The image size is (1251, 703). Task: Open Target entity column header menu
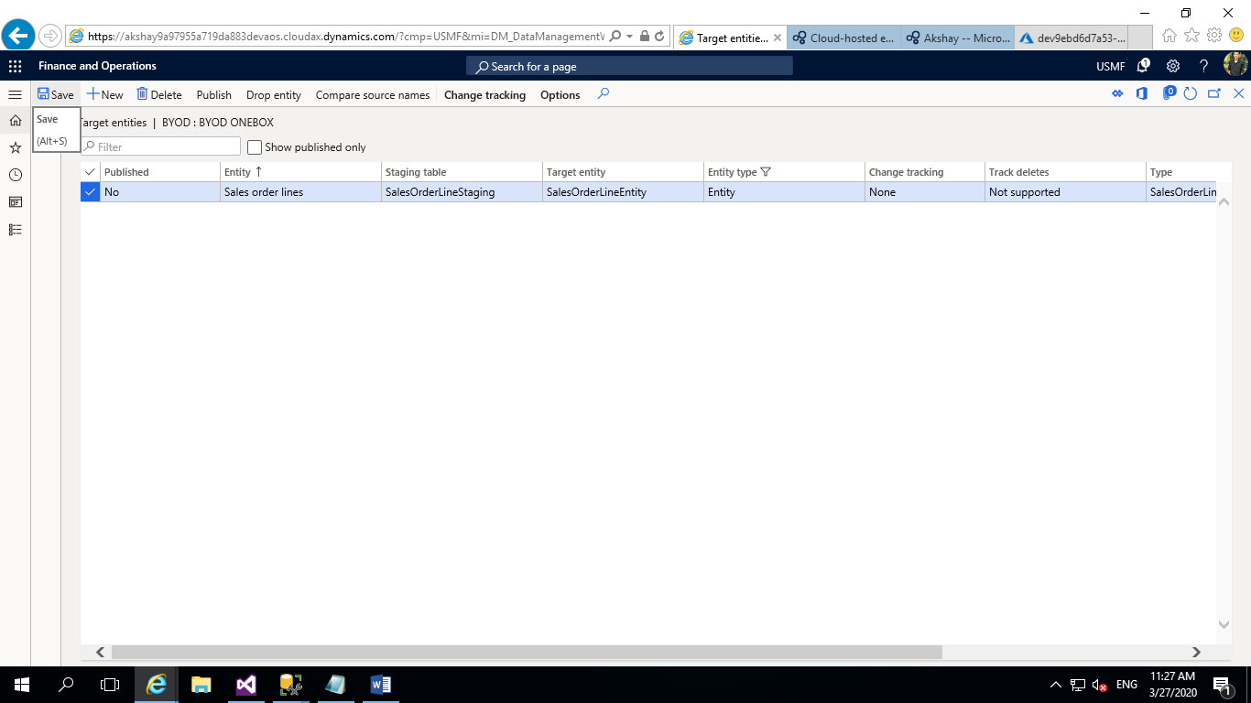tap(623, 172)
